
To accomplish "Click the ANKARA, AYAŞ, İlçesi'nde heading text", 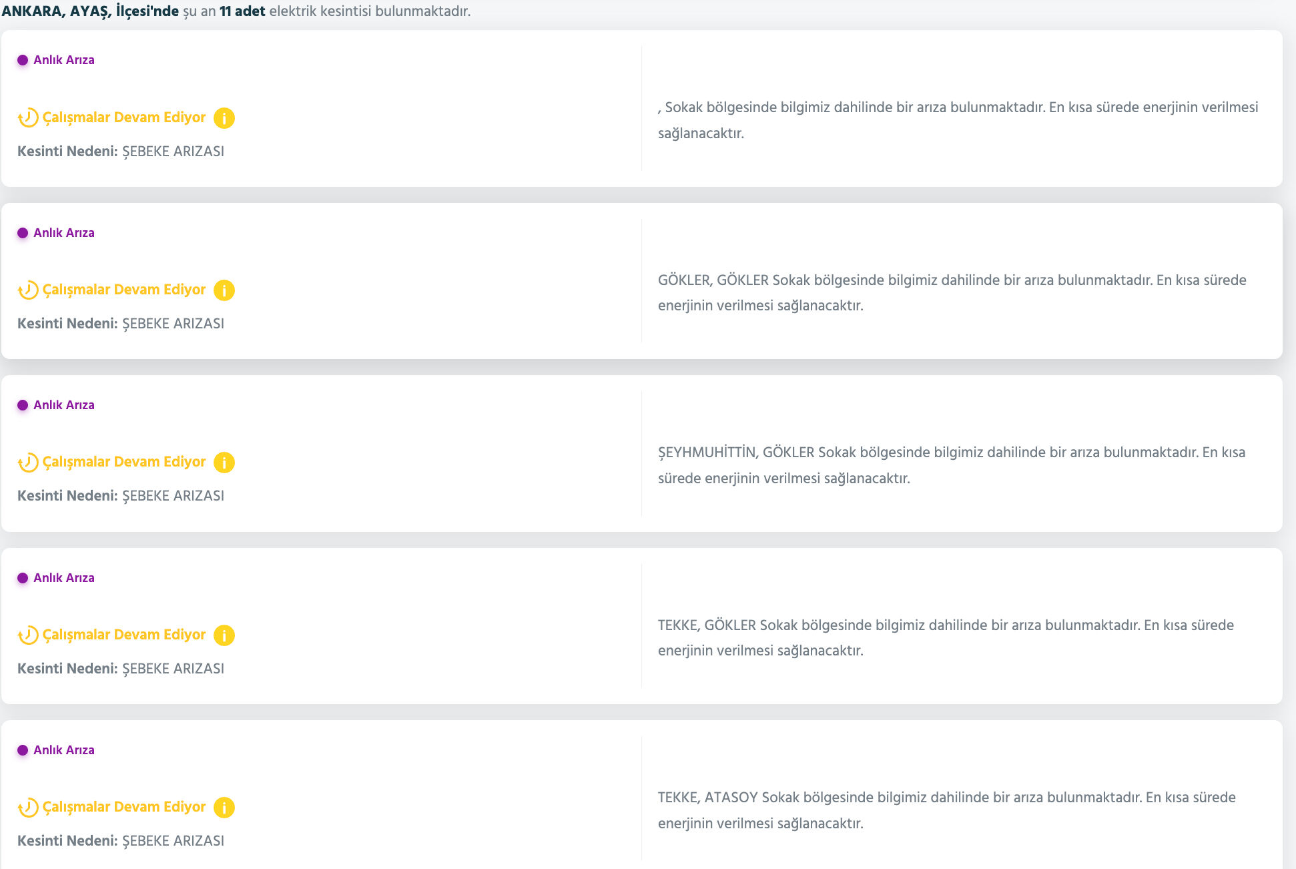I will coord(90,11).
